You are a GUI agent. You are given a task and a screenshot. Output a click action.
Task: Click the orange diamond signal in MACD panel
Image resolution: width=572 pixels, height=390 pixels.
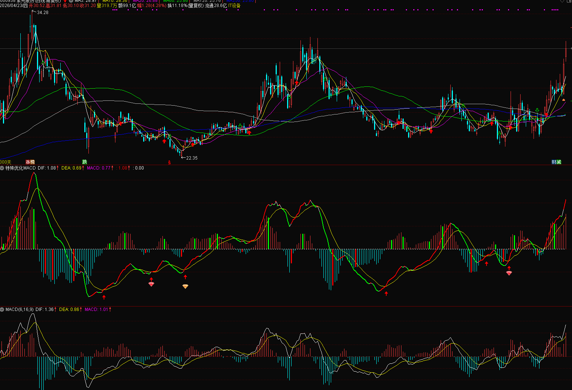pyautogui.click(x=185, y=286)
